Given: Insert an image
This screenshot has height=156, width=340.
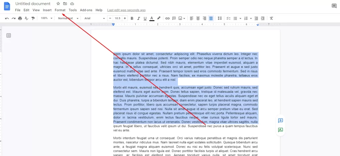Looking at the screenshot, I should pyautogui.click(x=180, y=19).
